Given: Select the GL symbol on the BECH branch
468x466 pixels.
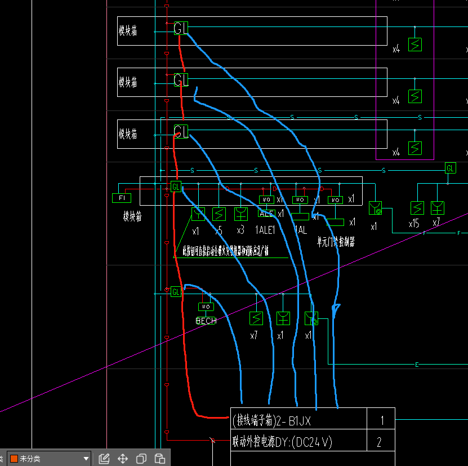Looking at the screenshot, I should [176, 291].
